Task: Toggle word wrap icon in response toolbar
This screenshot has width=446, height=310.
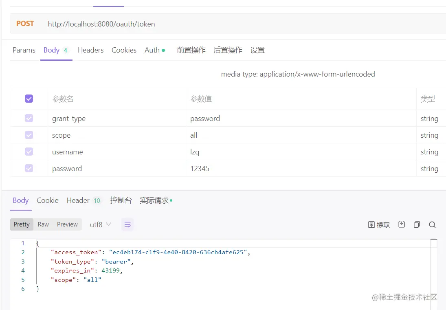Action: tap(127, 225)
